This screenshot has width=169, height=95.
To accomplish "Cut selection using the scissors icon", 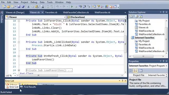I will (29, 7).
